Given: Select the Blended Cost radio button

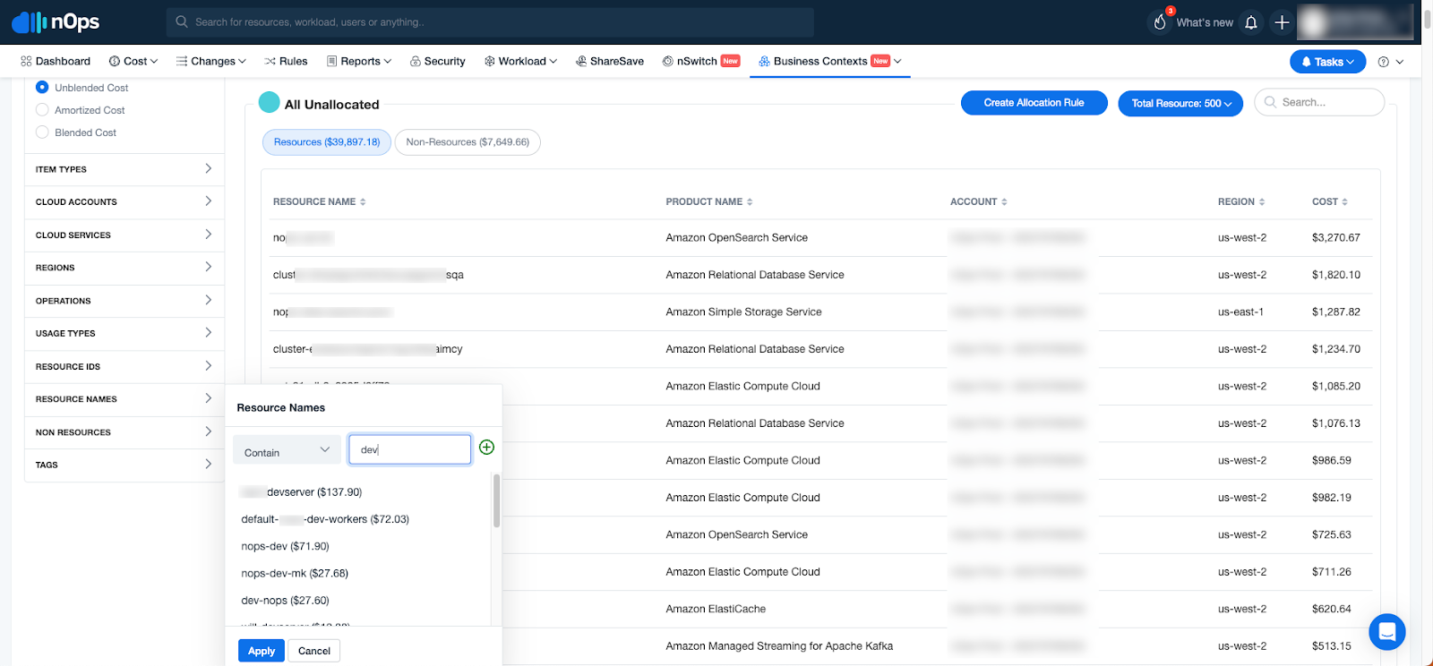Looking at the screenshot, I should coord(42,132).
